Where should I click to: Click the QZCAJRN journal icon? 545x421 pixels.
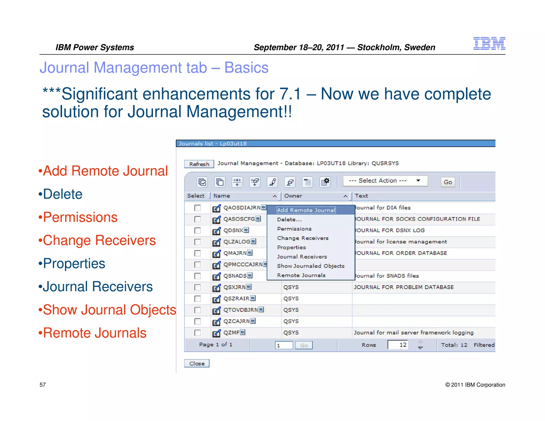click(217, 322)
